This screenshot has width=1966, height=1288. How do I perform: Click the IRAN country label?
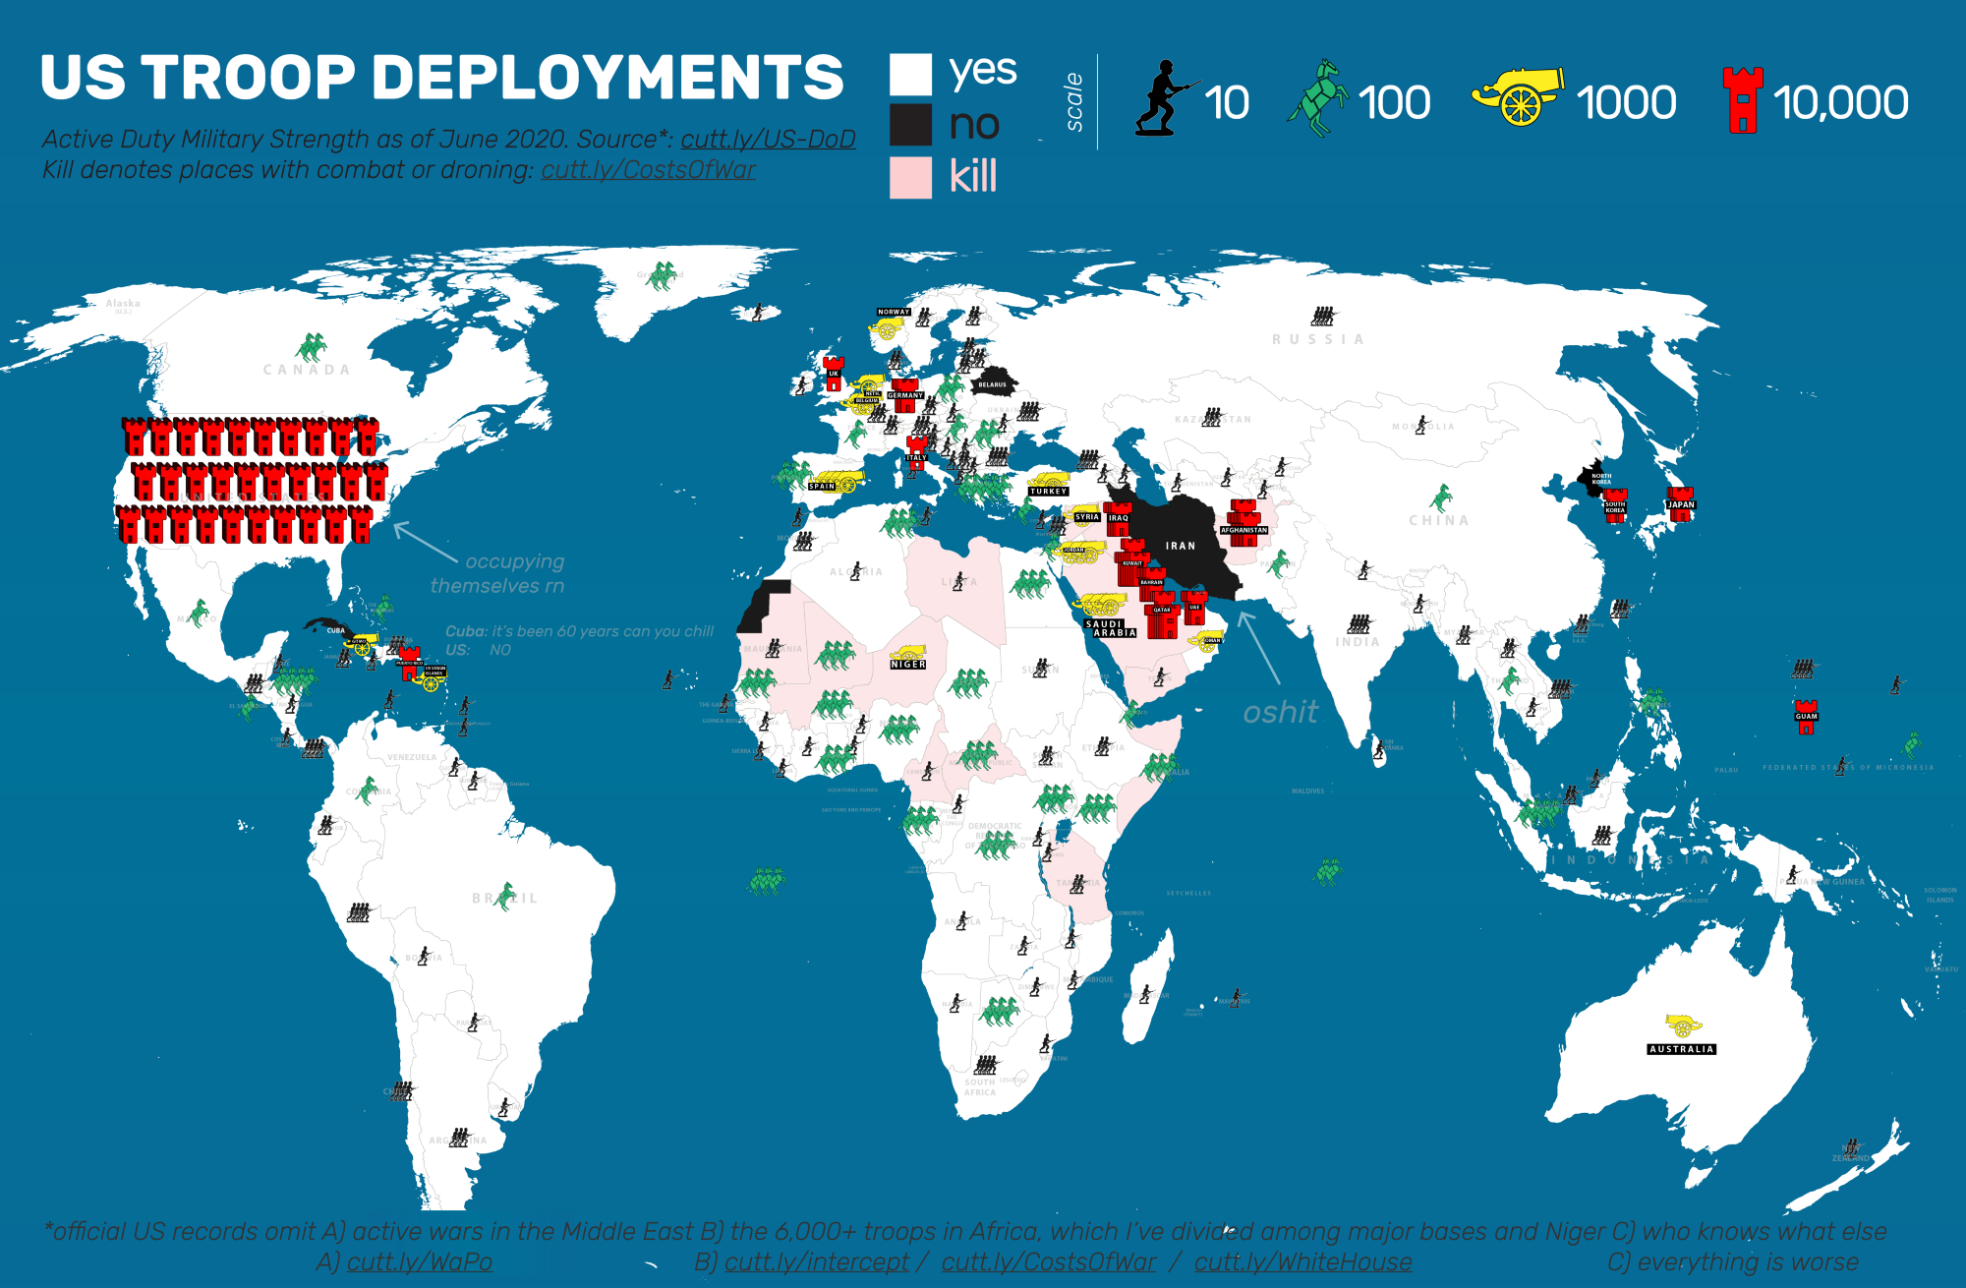(x=1180, y=546)
